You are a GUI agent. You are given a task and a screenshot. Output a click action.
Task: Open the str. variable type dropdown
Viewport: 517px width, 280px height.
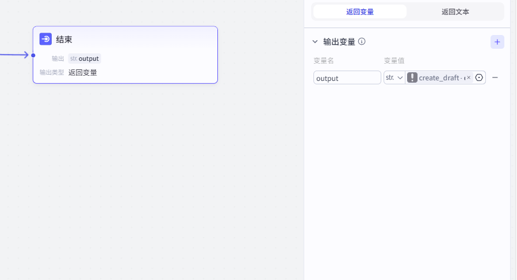[394, 78]
